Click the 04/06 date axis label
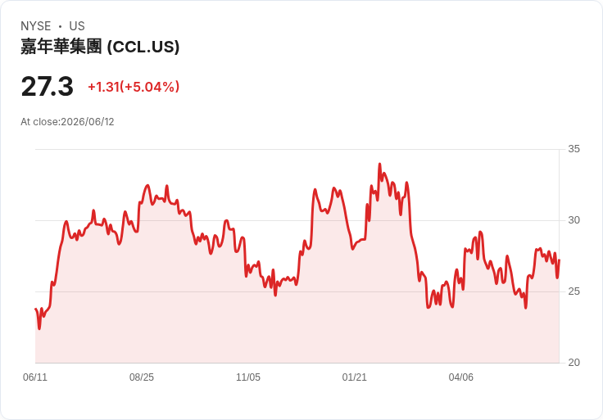This screenshot has height=420, width=603. coord(460,377)
